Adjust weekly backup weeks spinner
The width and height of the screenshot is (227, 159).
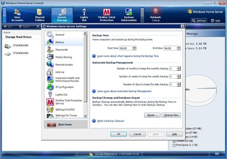click(179, 76)
